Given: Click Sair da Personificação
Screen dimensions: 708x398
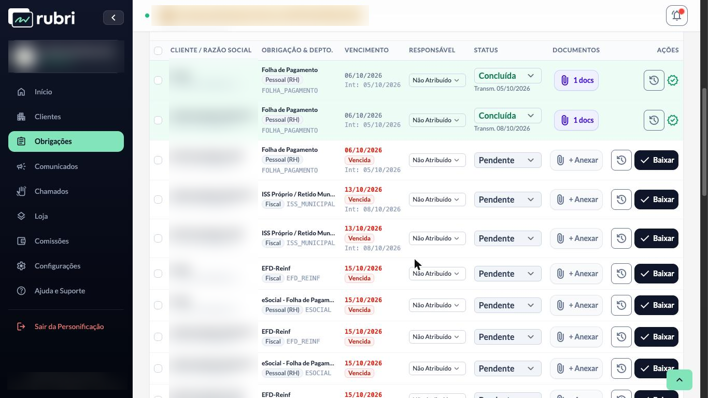Looking at the screenshot, I should click(x=66, y=326).
